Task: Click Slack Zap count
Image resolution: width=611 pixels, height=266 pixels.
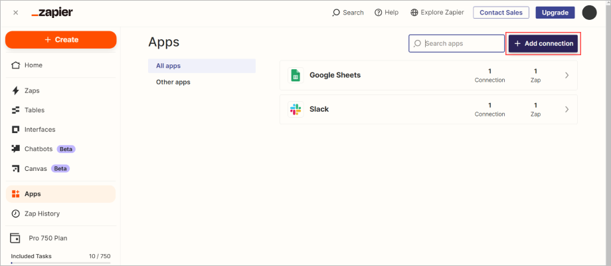Action: pyautogui.click(x=535, y=110)
